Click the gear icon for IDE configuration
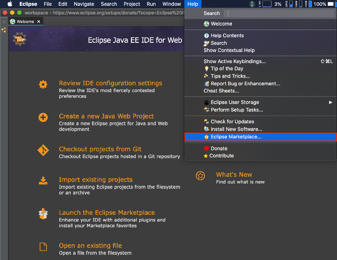The height and width of the screenshot is (260, 337). click(x=43, y=84)
